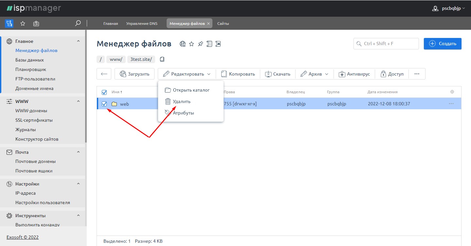Image resolution: width=471 pixels, height=246 pixels.
Task: Click user profile avatar icon
Action: (435, 9)
